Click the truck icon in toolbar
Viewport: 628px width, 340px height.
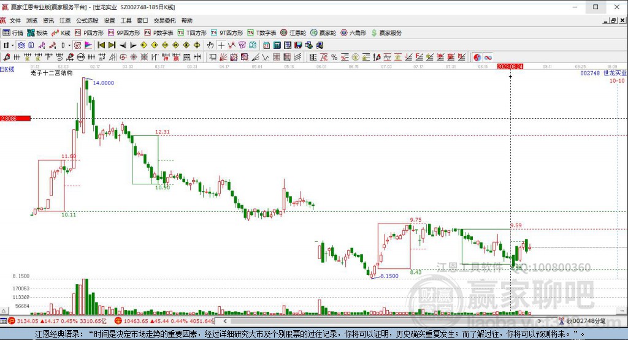(x=320, y=45)
